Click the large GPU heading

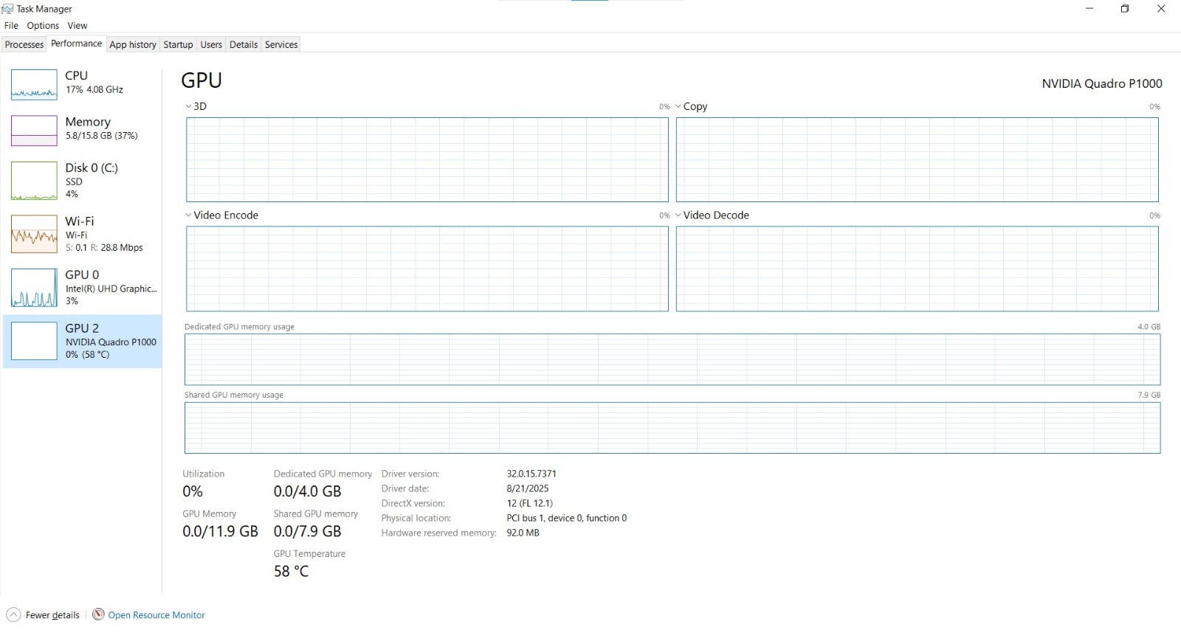click(202, 80)
